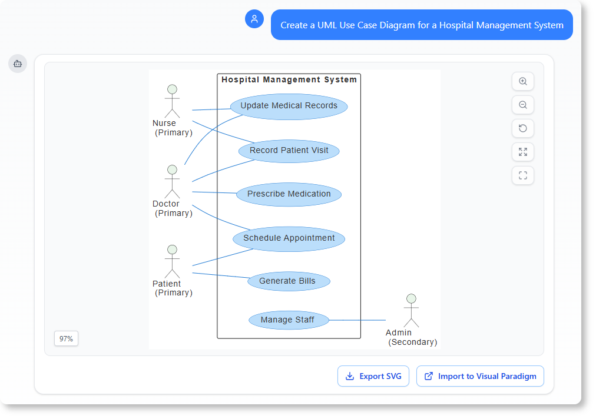Click the download icon in Export SVG
The width and height of the screenshot is (596, 419).
[350, 376]
